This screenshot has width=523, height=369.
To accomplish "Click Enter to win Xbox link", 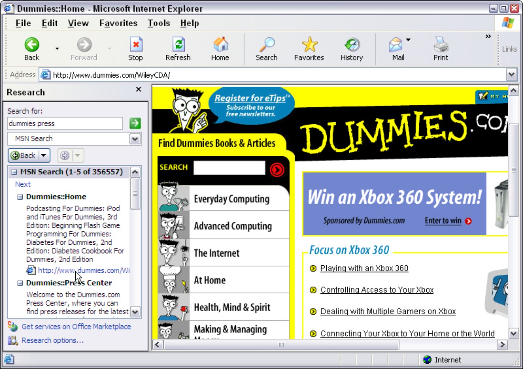I will [443, 220].
